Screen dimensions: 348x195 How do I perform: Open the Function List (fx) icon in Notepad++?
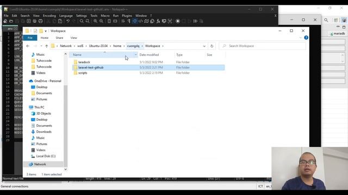158,21
